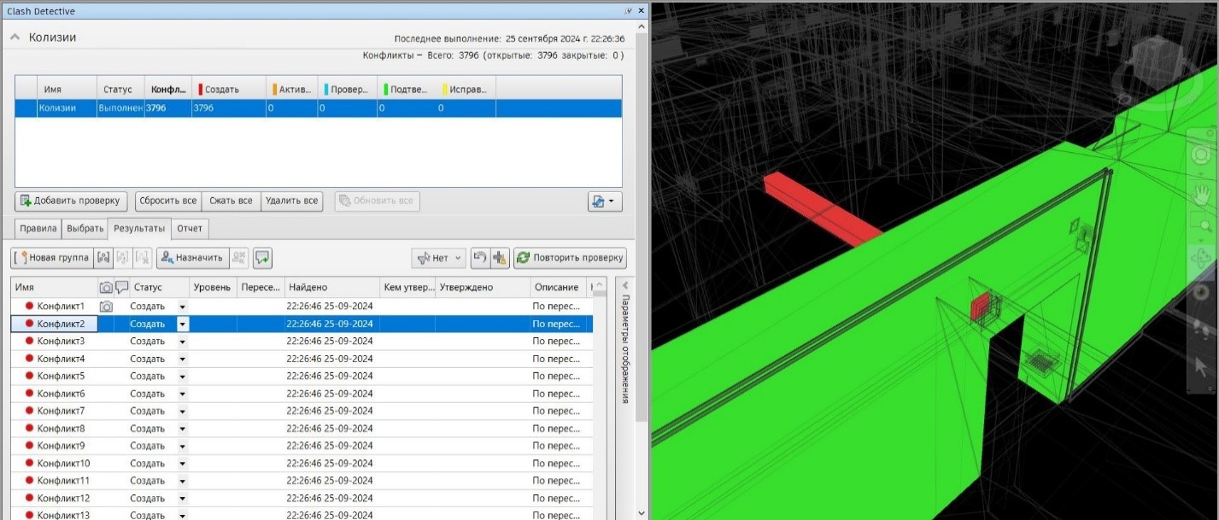Click the Assign (Назначить) button

coord(190,258)
